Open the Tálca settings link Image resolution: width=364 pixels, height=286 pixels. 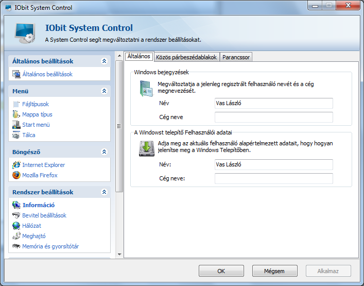click(x=29, y=135)
